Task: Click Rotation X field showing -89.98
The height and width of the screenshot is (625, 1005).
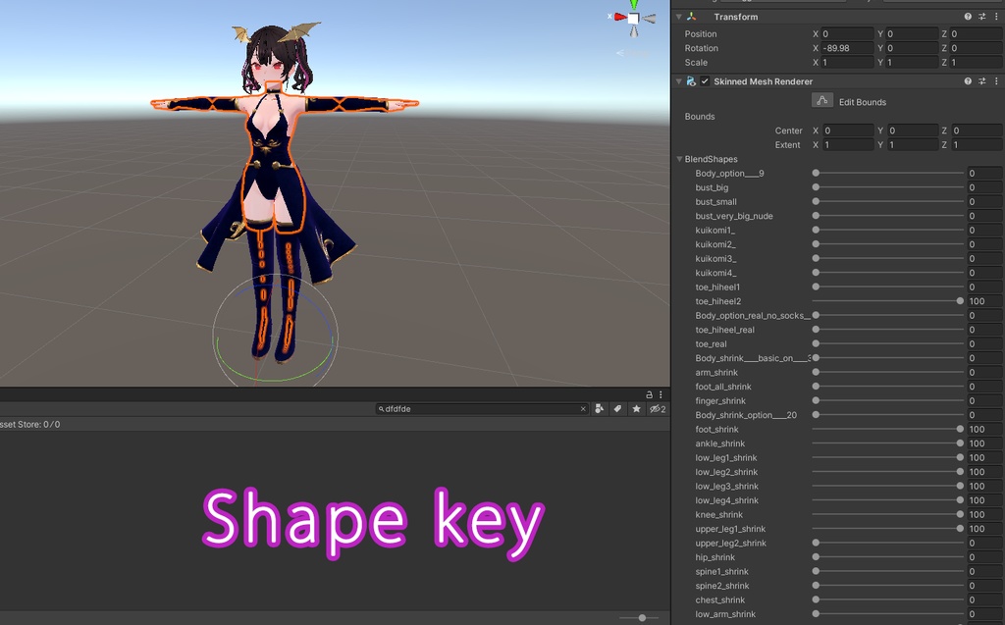Action: (x=847, y=48)
